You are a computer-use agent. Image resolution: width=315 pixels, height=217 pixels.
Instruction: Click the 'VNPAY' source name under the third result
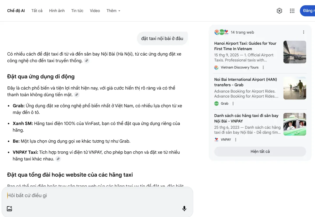click(x=226, y=140)
